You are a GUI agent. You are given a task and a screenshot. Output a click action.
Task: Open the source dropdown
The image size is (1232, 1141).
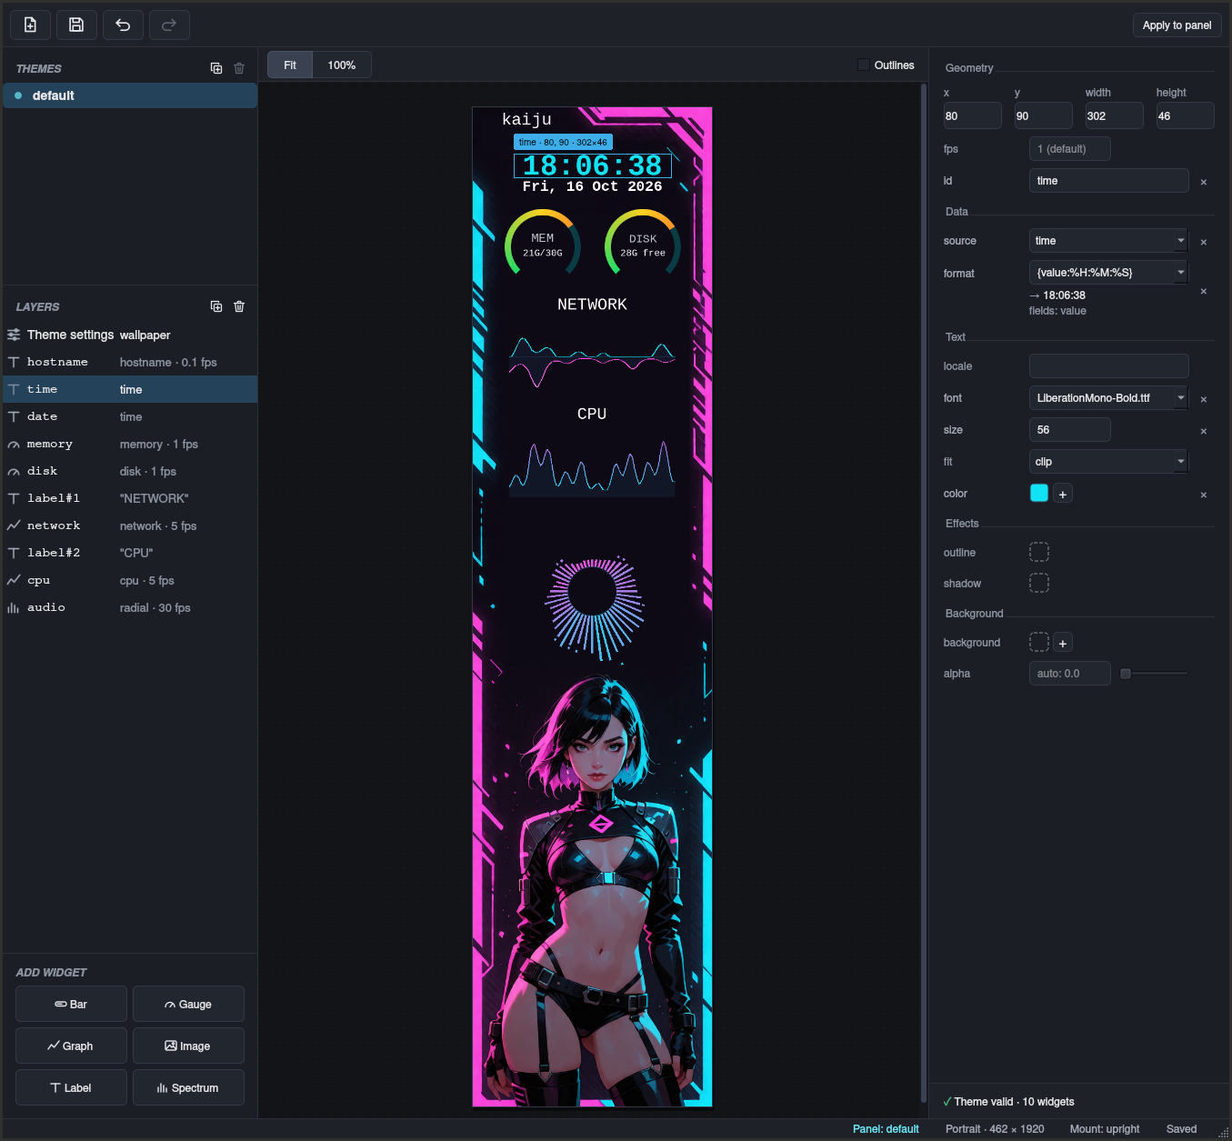(x=1108, y=241)
